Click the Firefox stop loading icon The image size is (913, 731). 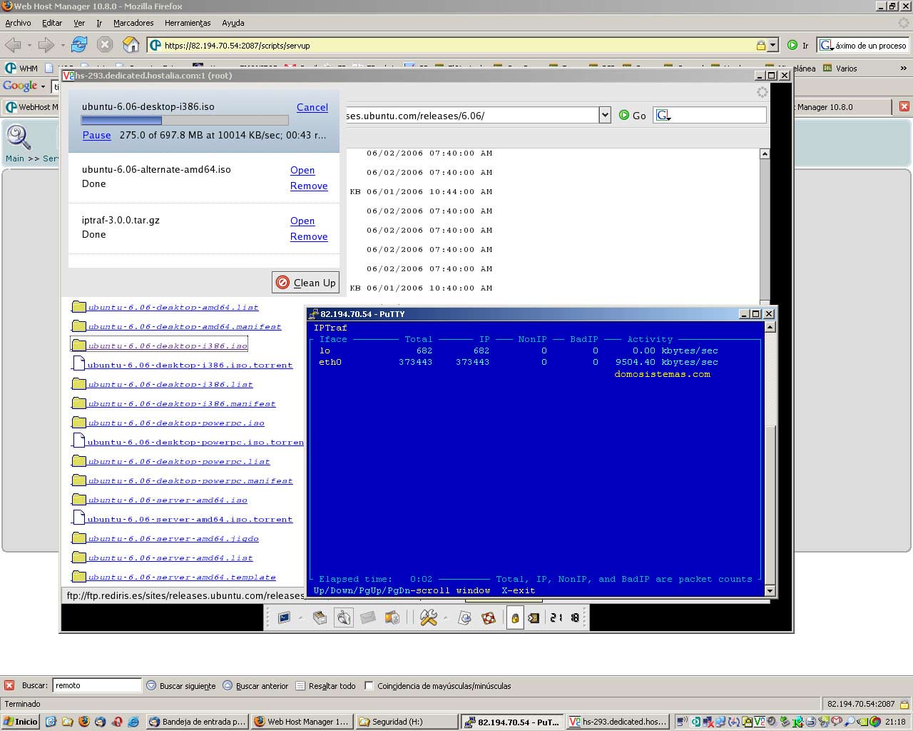coord(105,45)
